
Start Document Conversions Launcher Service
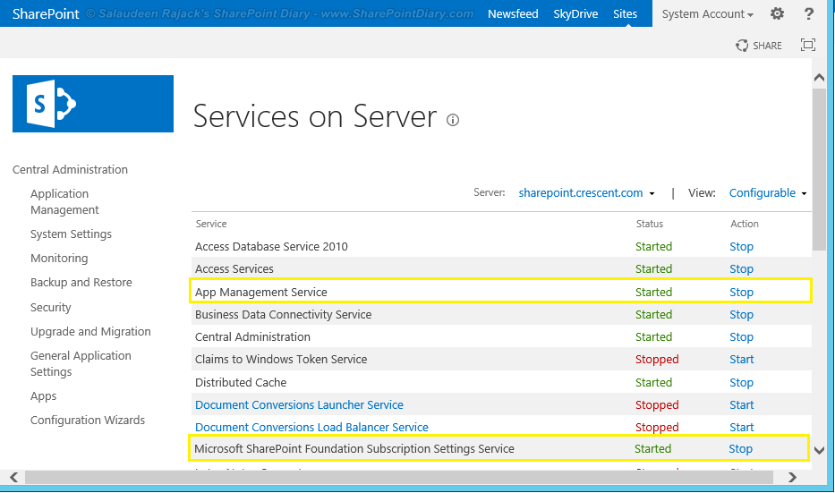click(x=742, y=405)
